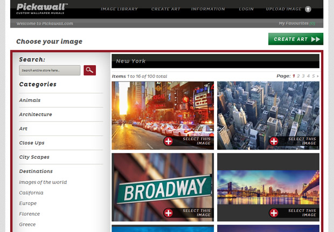Select the Architecture category
This screenshot has height=232, width=334.
tap(36, 114)
